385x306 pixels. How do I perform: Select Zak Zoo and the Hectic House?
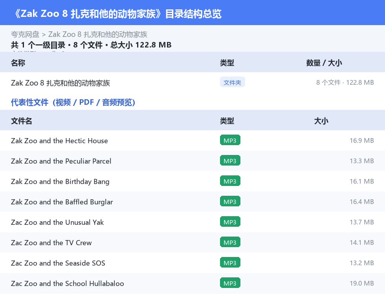point(192,140)
